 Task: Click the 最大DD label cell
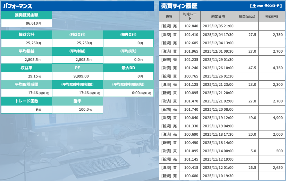(x=128, y=68)
